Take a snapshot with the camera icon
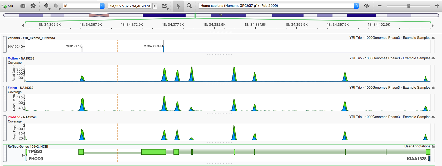This screenshot has height=166, width=442. pyautogui.click(x=23, y=6)
